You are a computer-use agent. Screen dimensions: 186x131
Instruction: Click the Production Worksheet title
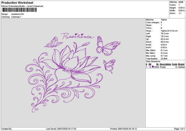point(17,3)
